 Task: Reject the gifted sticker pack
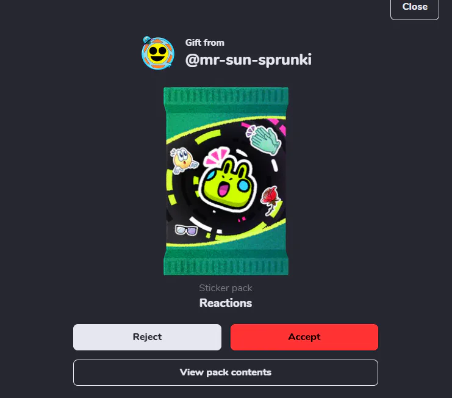click(147, 337)
